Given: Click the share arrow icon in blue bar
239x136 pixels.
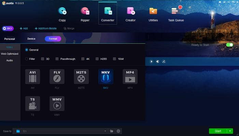Looking at the screenshot, I should (158, 62).
